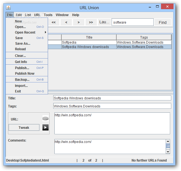This screenshot has width=181, height=171.
Task: Focus the Title input field
Action: pyautogui.click(x=112, y=98)
